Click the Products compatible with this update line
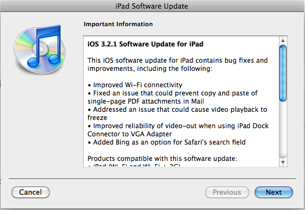The width and height of the screenshot is (305, 210). click(x=162, y=159)
